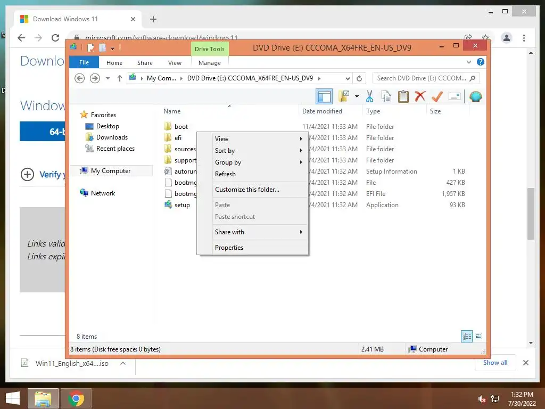Select the boot folder
This screenshot has width=545, height=409.
181,127
